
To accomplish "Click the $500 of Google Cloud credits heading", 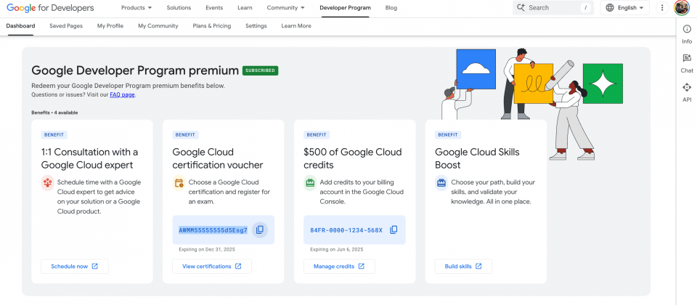I will click(x=353, y=158).
